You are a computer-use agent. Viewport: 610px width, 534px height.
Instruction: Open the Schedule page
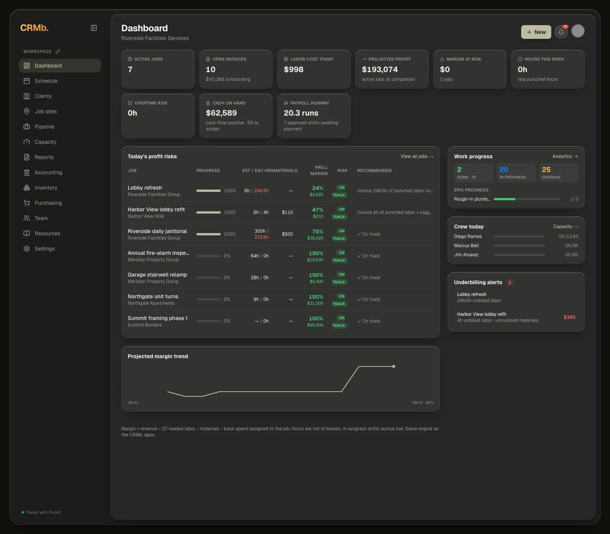60,81
